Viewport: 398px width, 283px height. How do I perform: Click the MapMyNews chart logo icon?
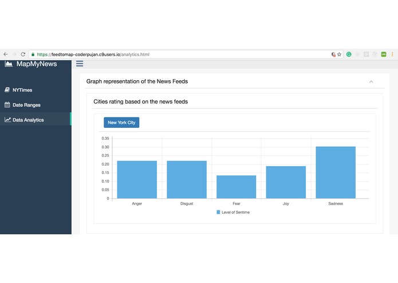point(9,64)
